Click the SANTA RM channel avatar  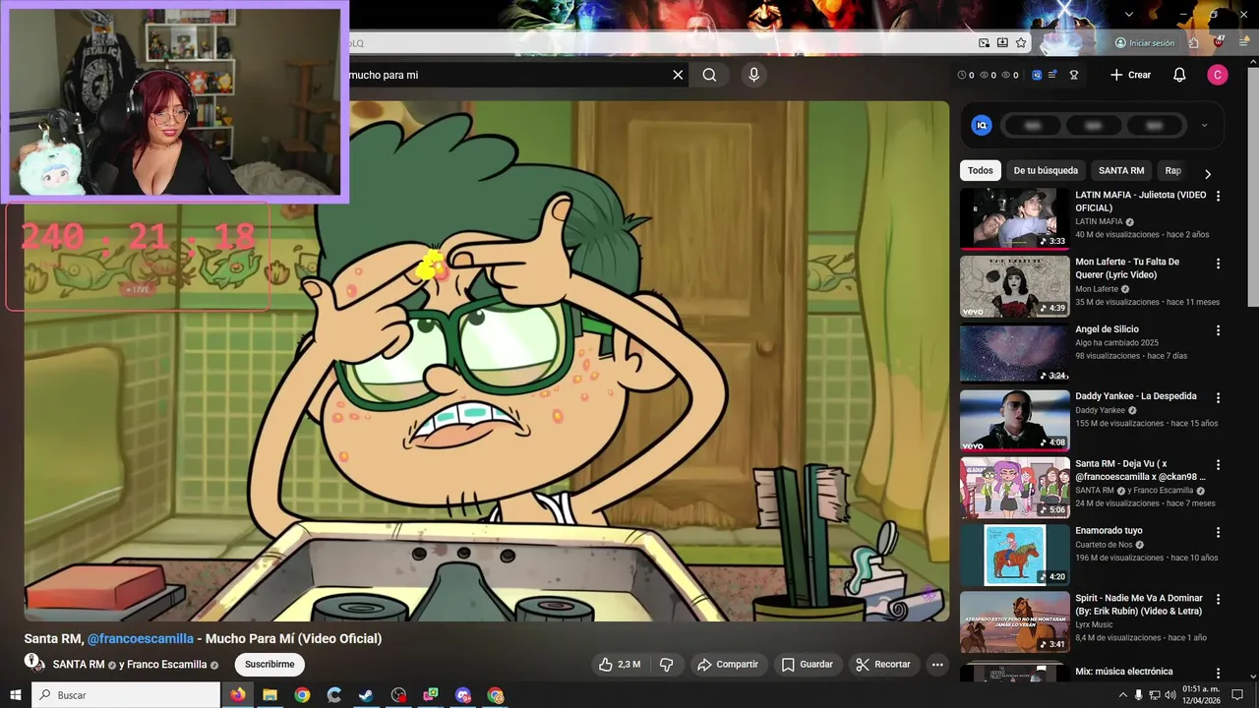[x=34, y=663]
